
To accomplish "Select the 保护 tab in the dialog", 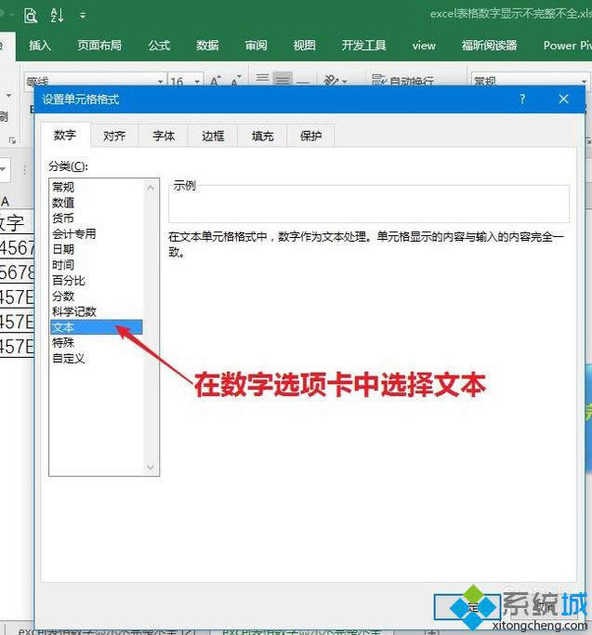I will (311, 136).
